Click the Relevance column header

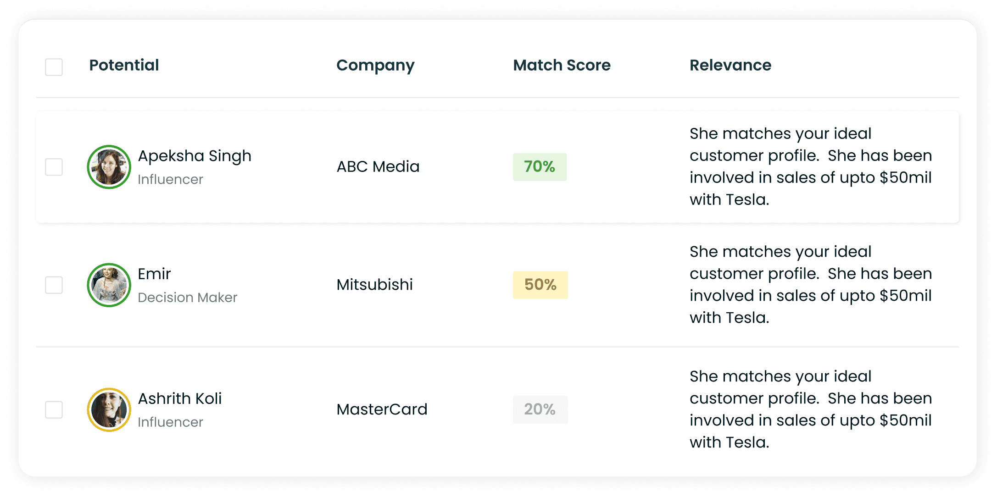730,65
